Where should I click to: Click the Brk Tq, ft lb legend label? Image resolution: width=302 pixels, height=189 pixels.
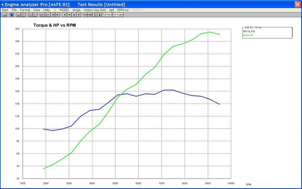pos(250,31)
